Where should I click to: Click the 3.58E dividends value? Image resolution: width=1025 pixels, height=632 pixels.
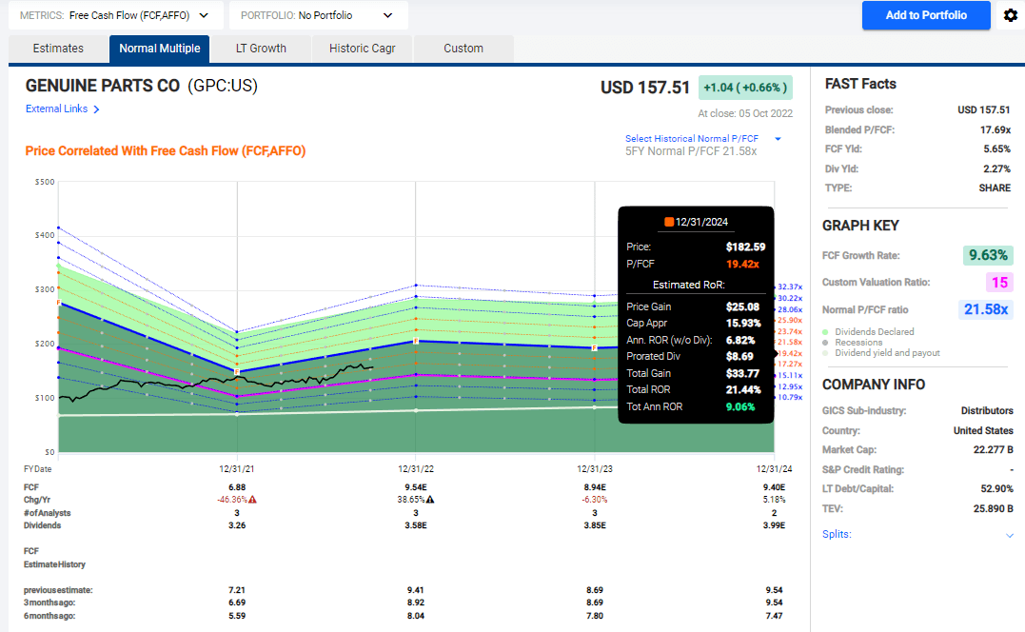[416, 525]
